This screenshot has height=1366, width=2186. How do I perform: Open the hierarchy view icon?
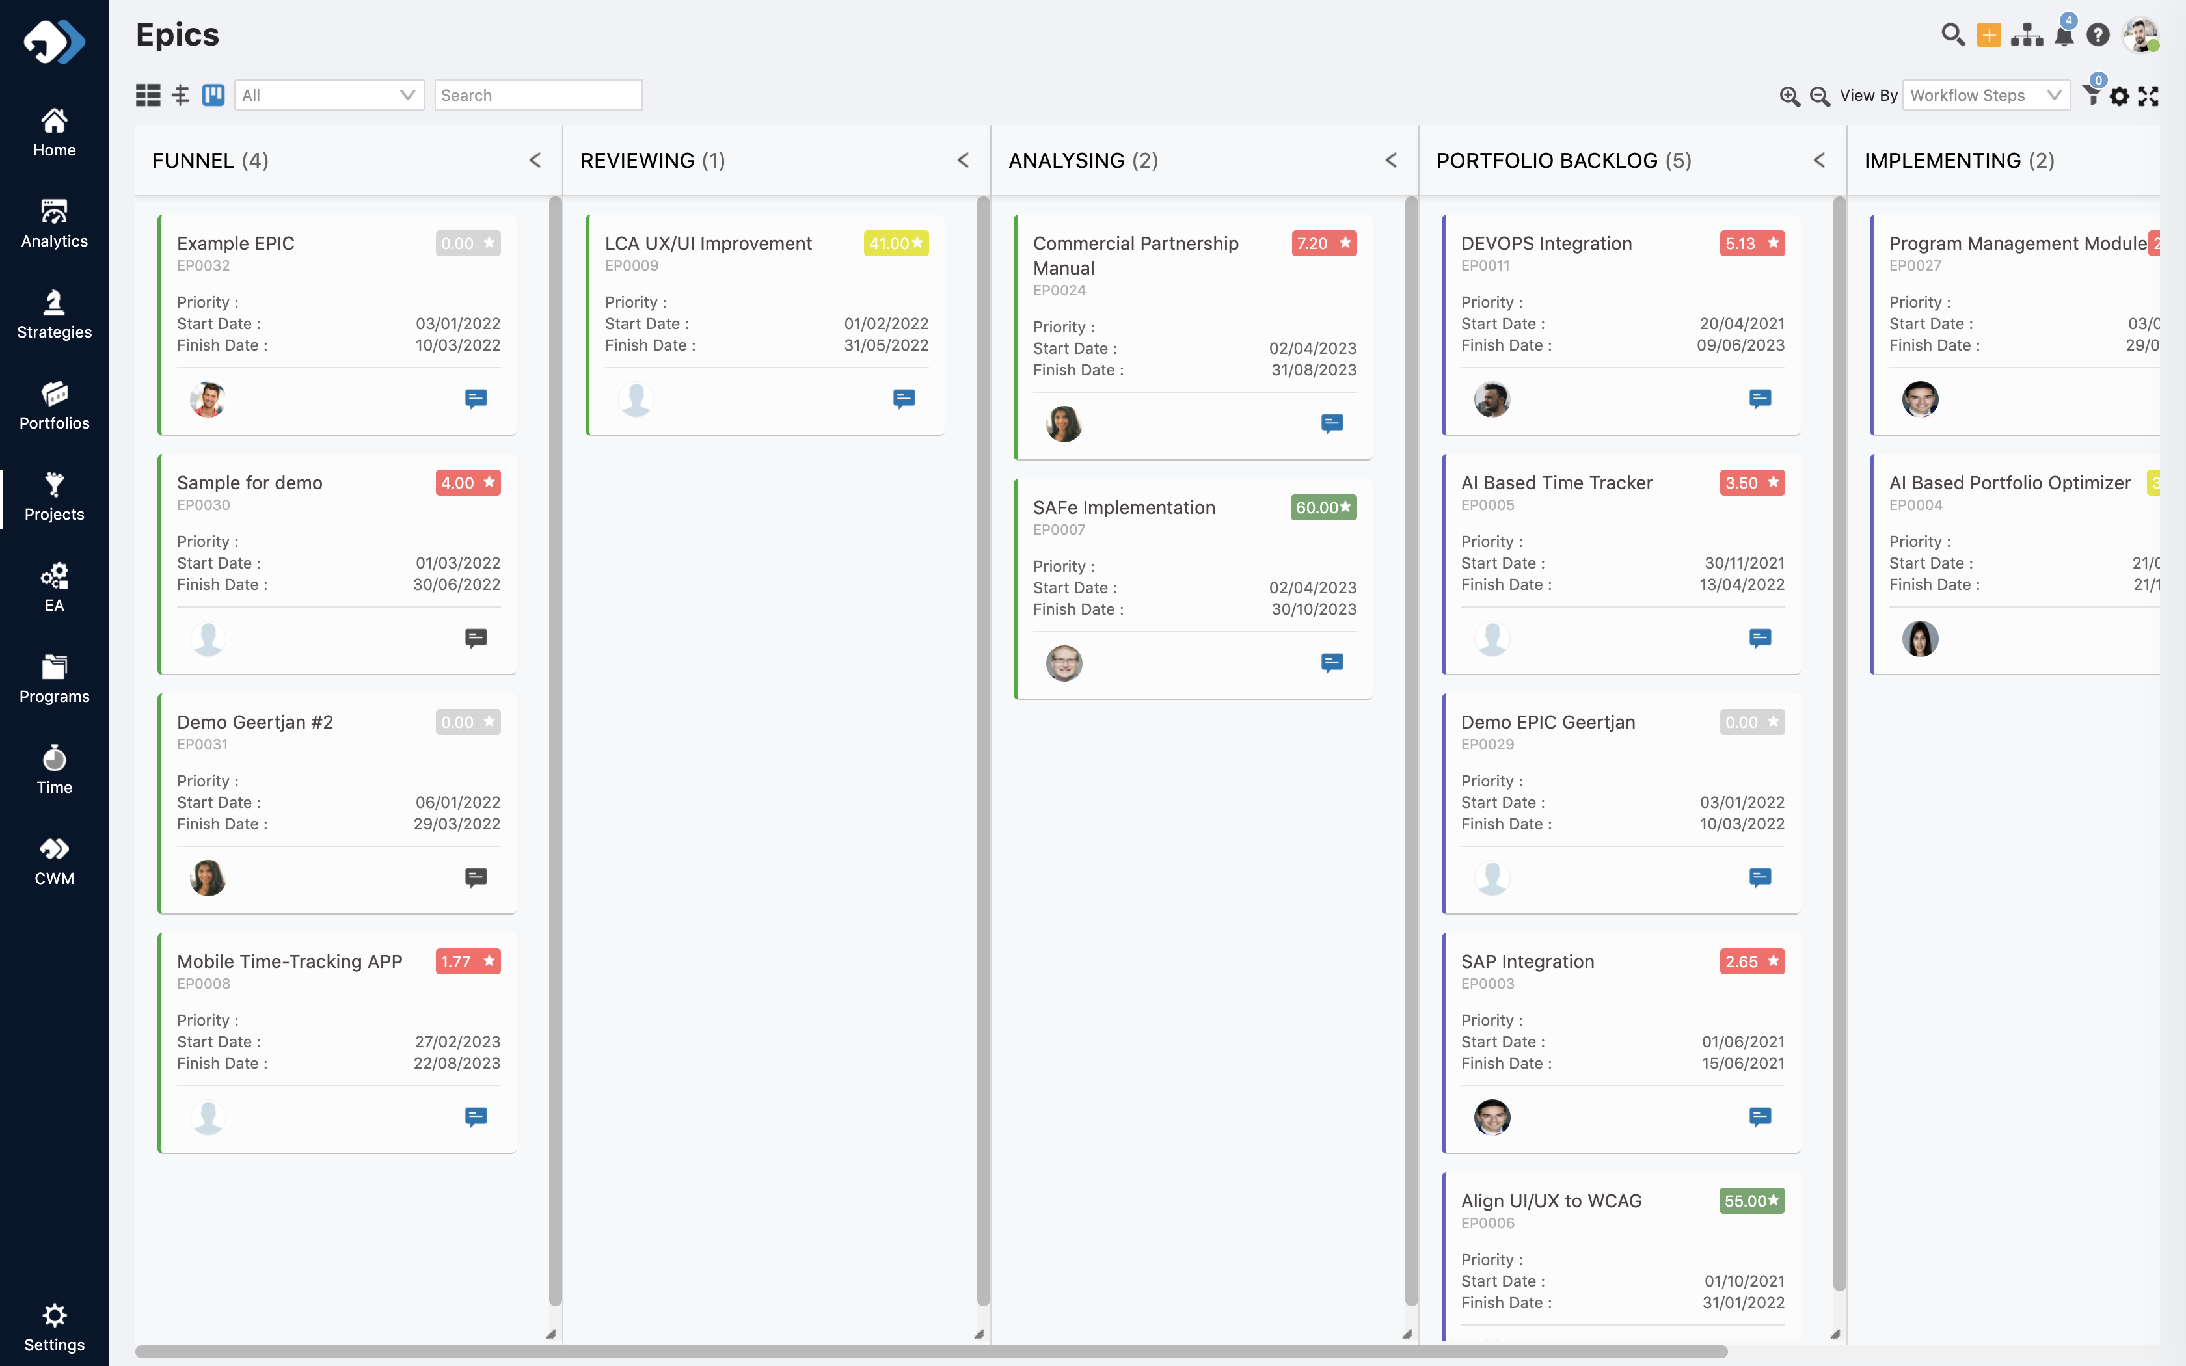click(x=2027, y=34)
